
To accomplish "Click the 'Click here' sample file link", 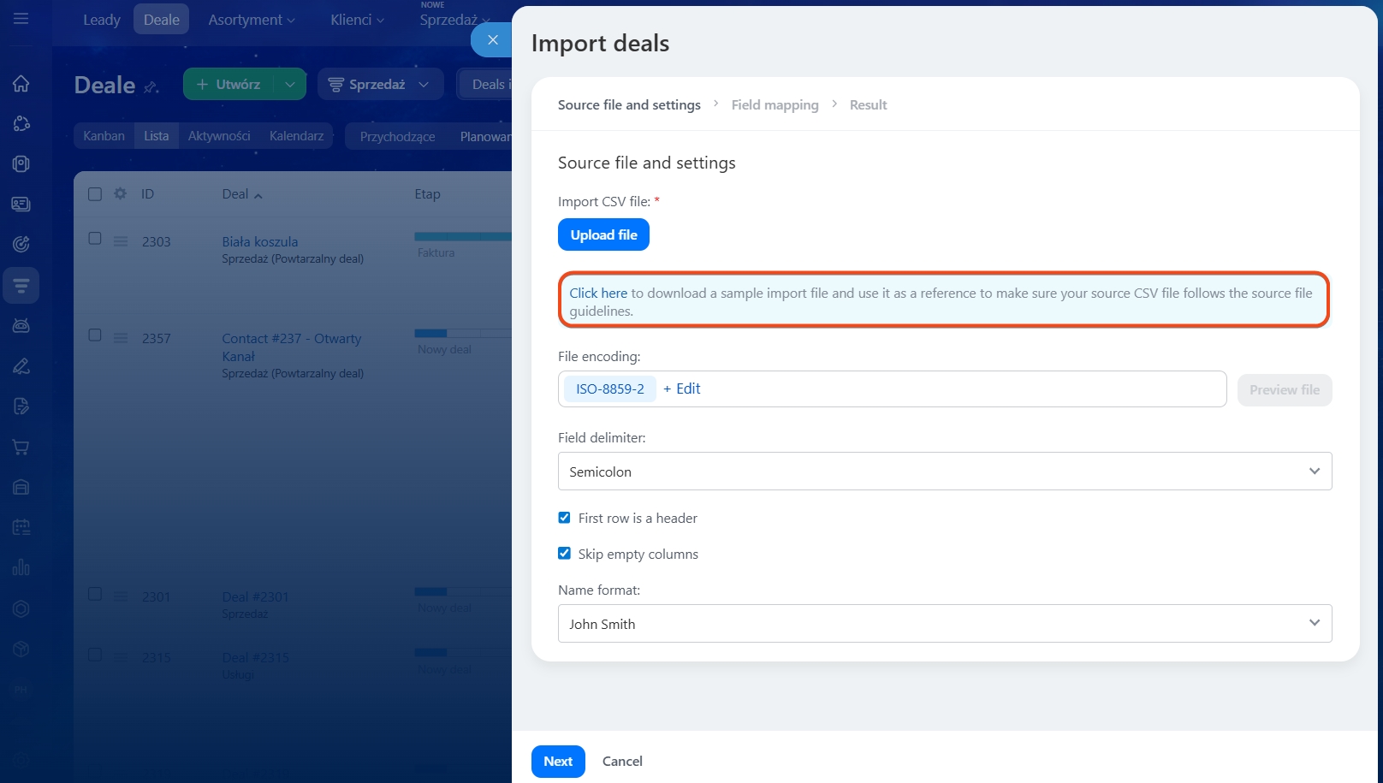I will 598,294.
